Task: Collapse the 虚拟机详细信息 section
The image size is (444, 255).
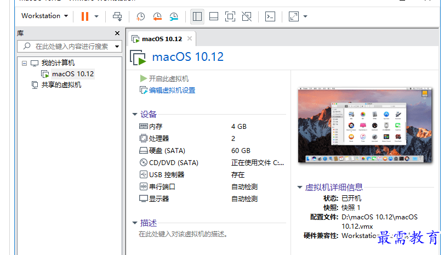Action: (x=300, y=188)
